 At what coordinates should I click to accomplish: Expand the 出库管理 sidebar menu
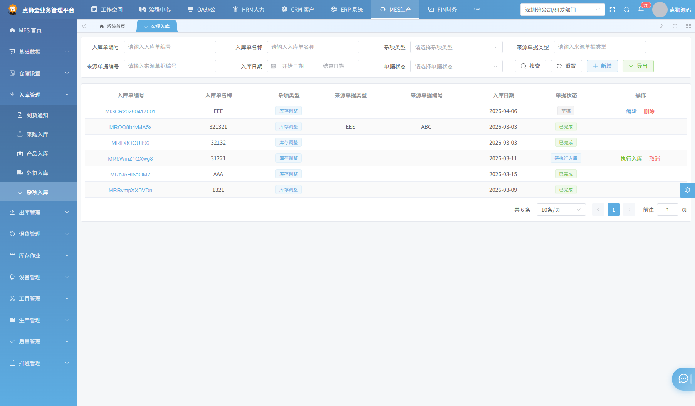pyautogui.click(x=39, y=212)
